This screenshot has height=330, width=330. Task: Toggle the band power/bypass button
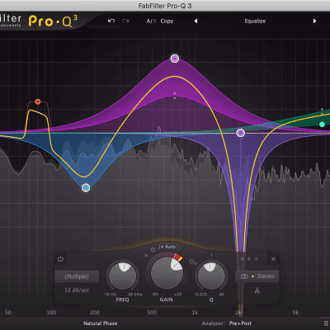click(x=60, y=259)
